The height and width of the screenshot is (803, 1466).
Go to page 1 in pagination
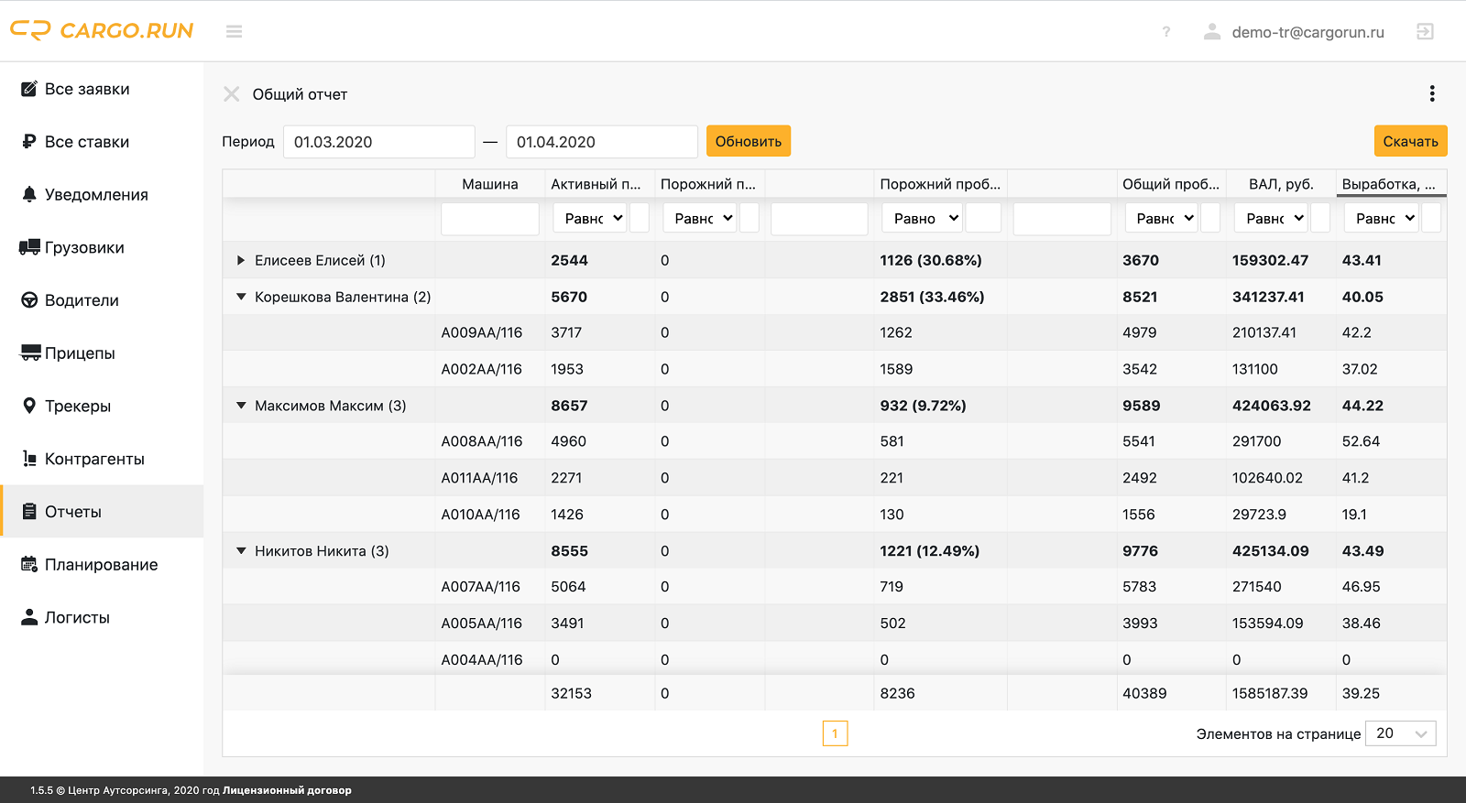(x=835, y=733)
